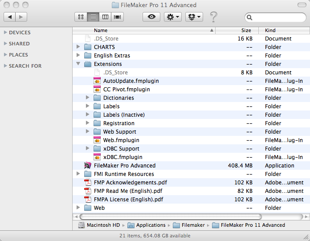Expand PLACES in the sidebar
The height and width of the screenshot is (241, 310).
tap(5, 54)
